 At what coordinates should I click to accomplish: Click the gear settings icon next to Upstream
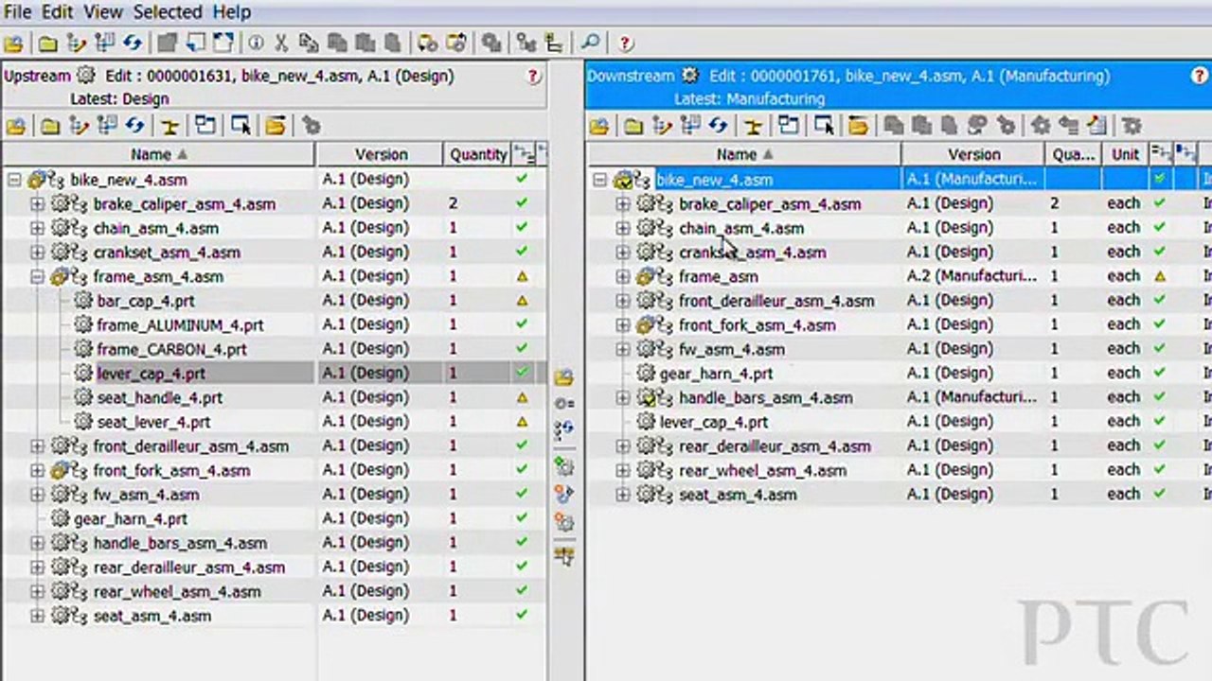[86, 76]
